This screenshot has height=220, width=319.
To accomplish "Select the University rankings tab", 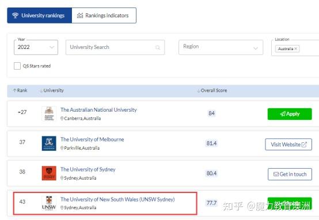I will point(40,16).
